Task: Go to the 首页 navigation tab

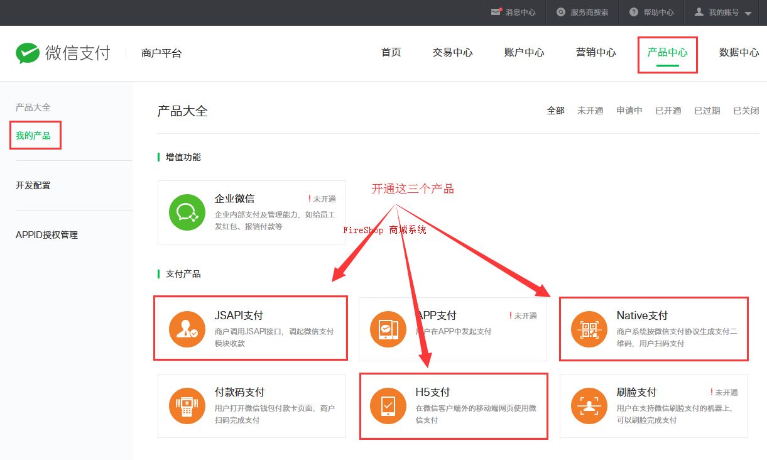Action: pos(391,52)
